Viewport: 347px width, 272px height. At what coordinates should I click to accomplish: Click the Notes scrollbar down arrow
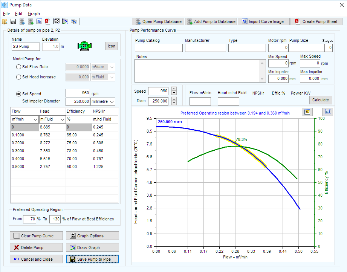point(262,79)
